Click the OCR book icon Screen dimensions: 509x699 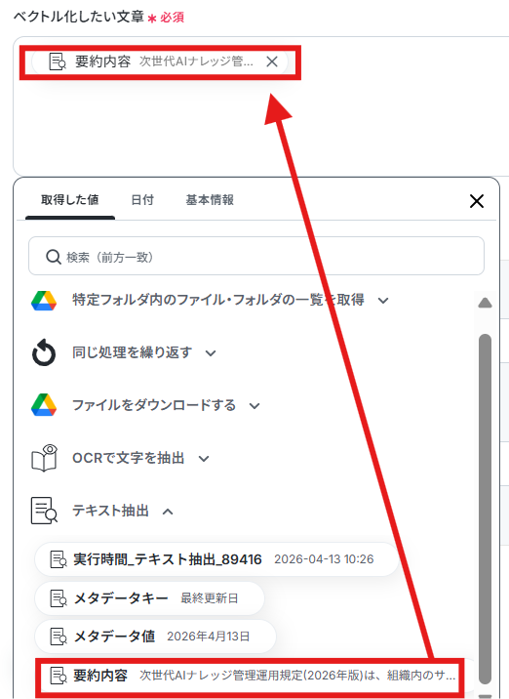(44, 458)
